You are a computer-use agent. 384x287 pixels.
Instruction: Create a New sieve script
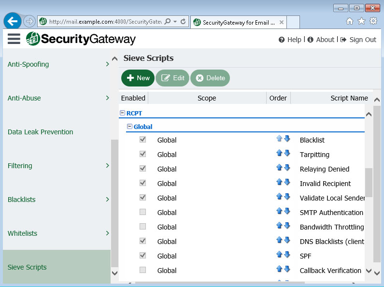[138, 78]
